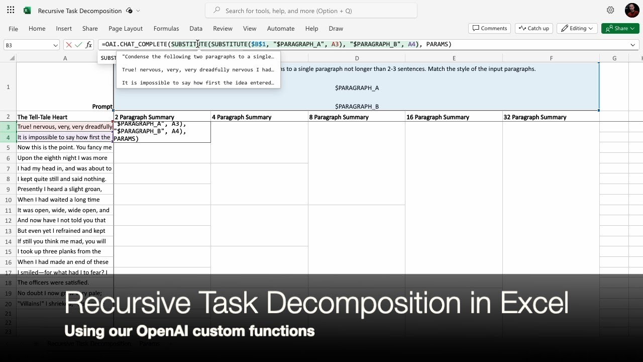Select column E header
The height and width of the screenshot is (362, 643).
454,58
